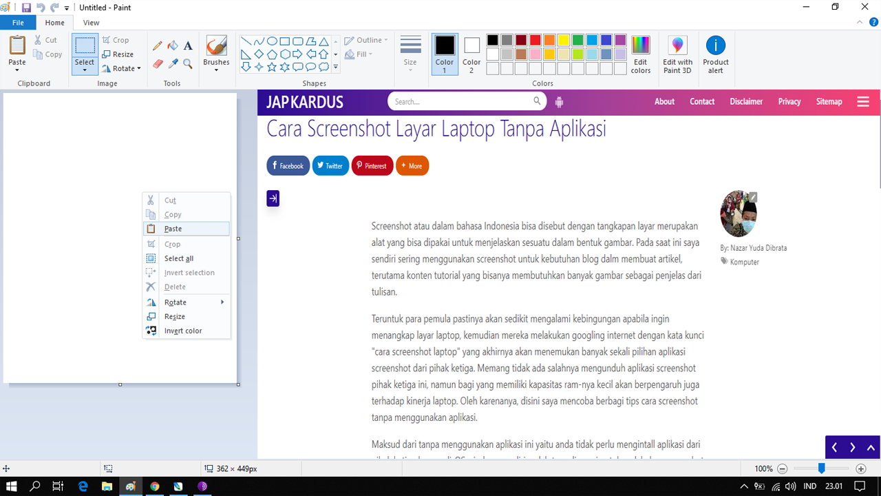Choose the Right triangle shape
881x496 pixels.
246,54
